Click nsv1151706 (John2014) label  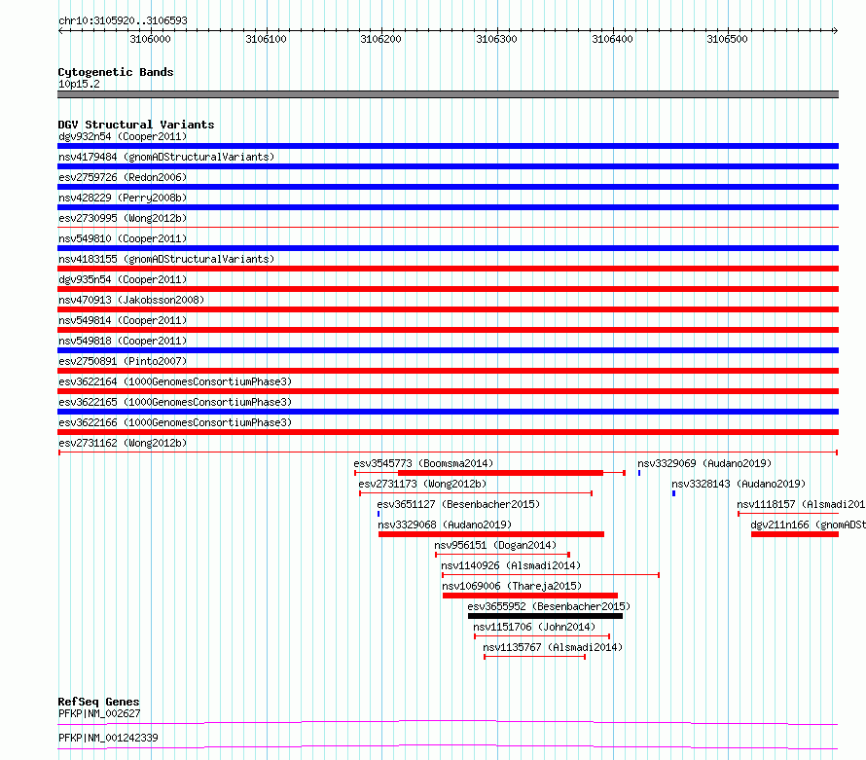coord(534,627)
